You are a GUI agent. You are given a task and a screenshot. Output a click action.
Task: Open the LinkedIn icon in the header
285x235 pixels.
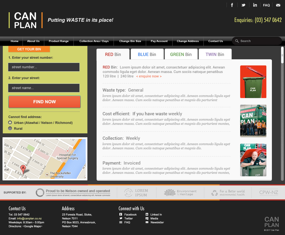click(255, 5)
